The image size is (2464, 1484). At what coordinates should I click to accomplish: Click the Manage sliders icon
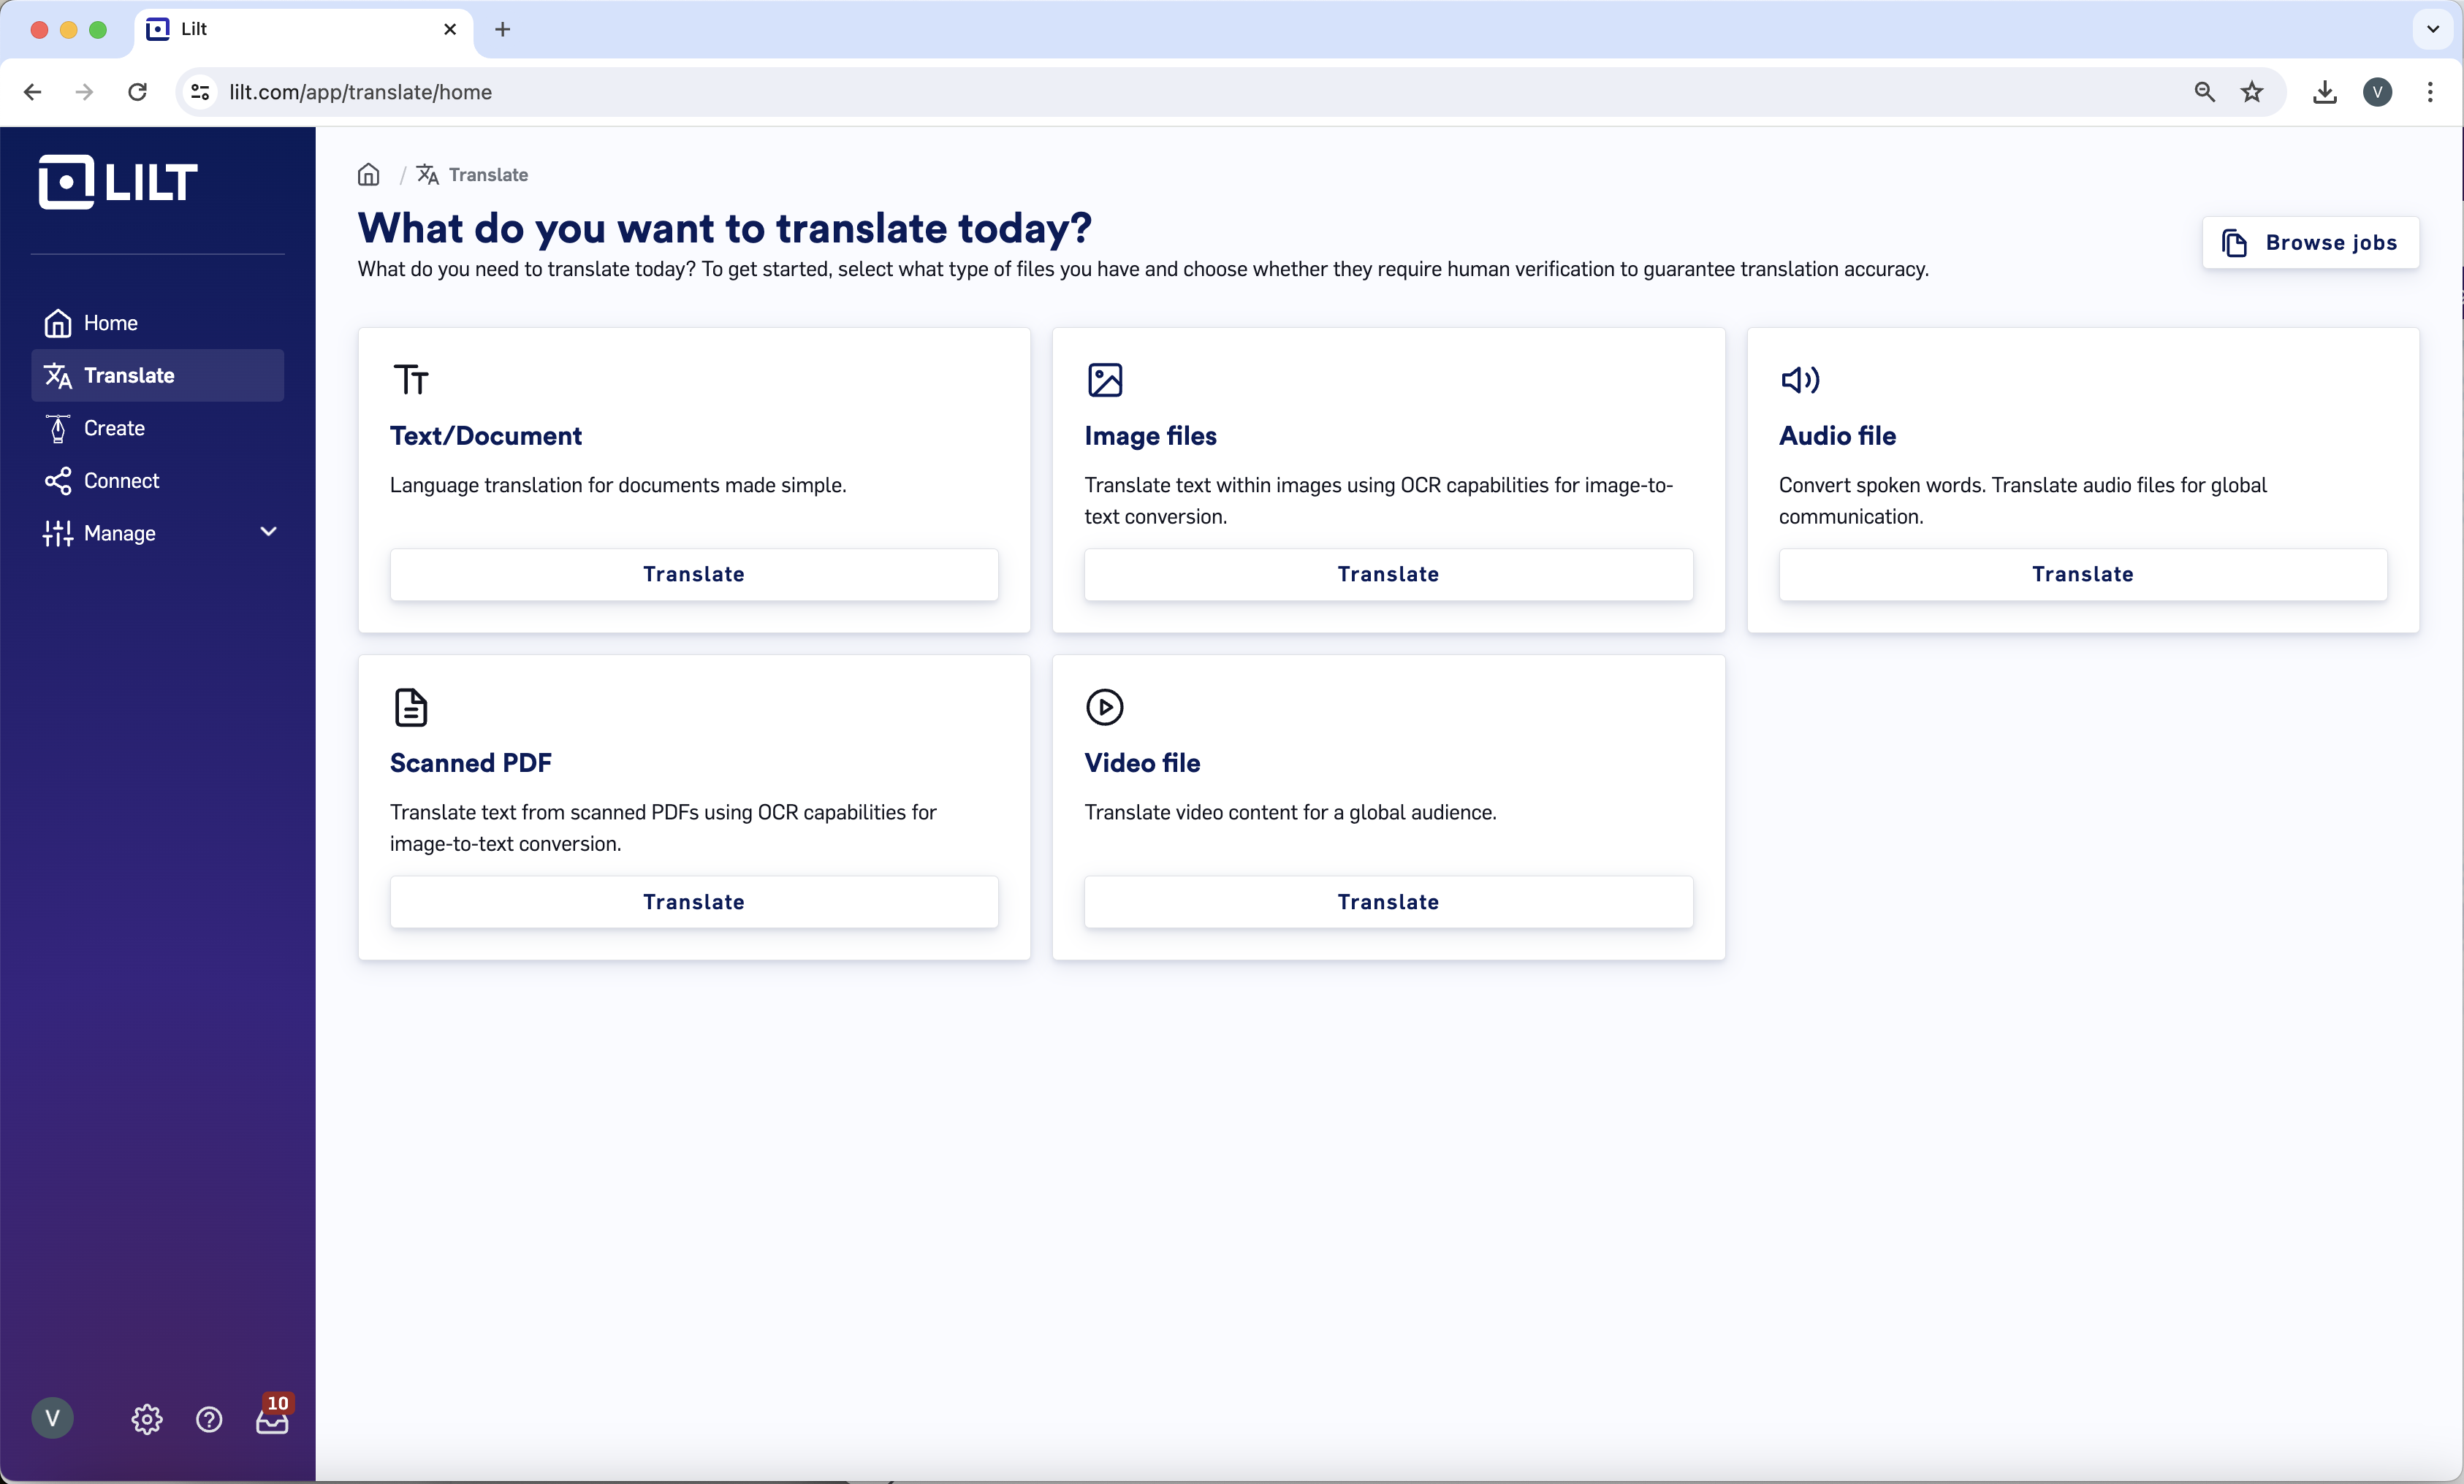(58, 532)
